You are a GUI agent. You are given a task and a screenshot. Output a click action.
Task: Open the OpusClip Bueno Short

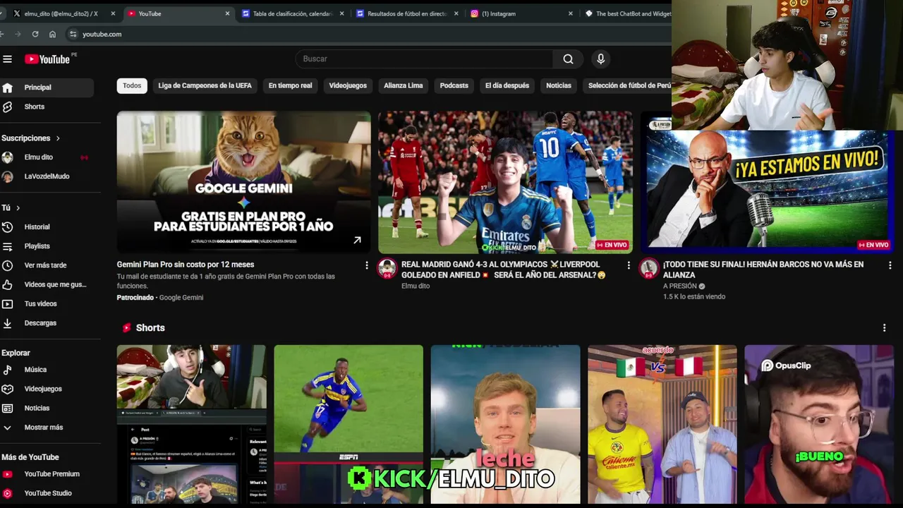(819, 424)
